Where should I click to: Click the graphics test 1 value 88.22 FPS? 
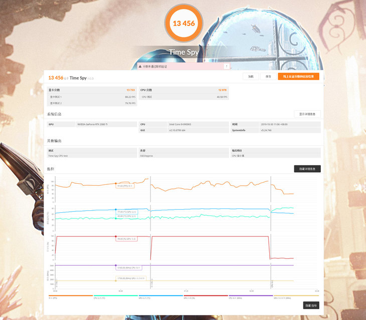pos(130,97)
